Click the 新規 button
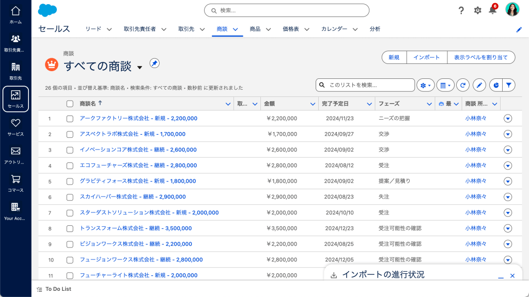 click(x=394, y=57)
